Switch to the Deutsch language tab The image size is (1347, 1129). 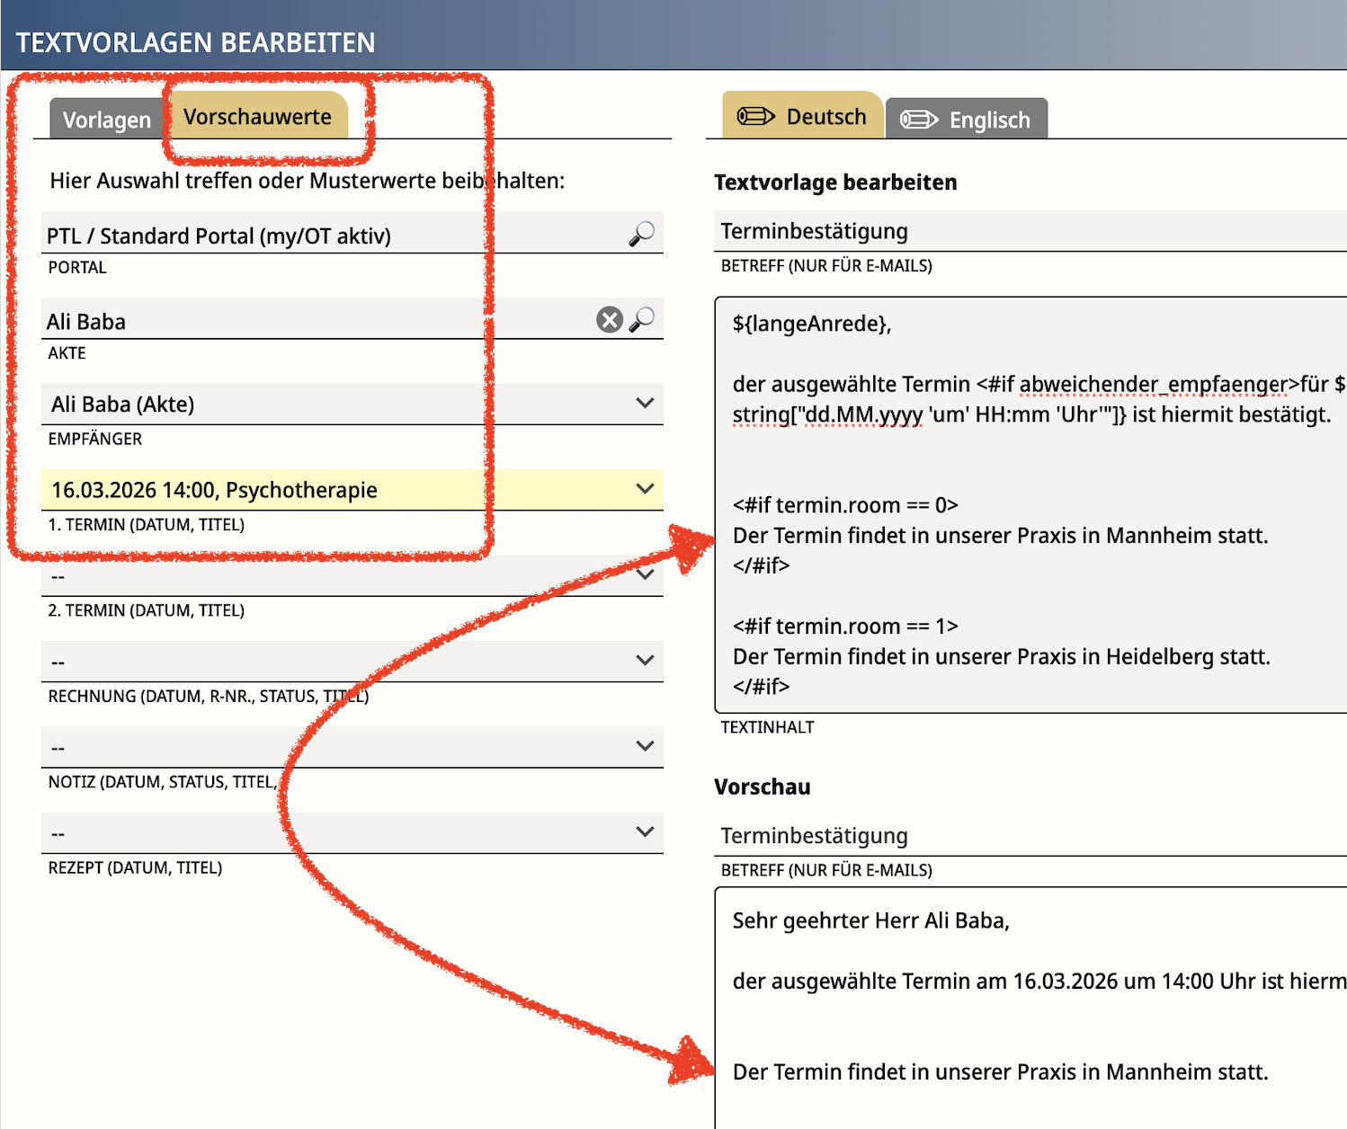(802, 117)
